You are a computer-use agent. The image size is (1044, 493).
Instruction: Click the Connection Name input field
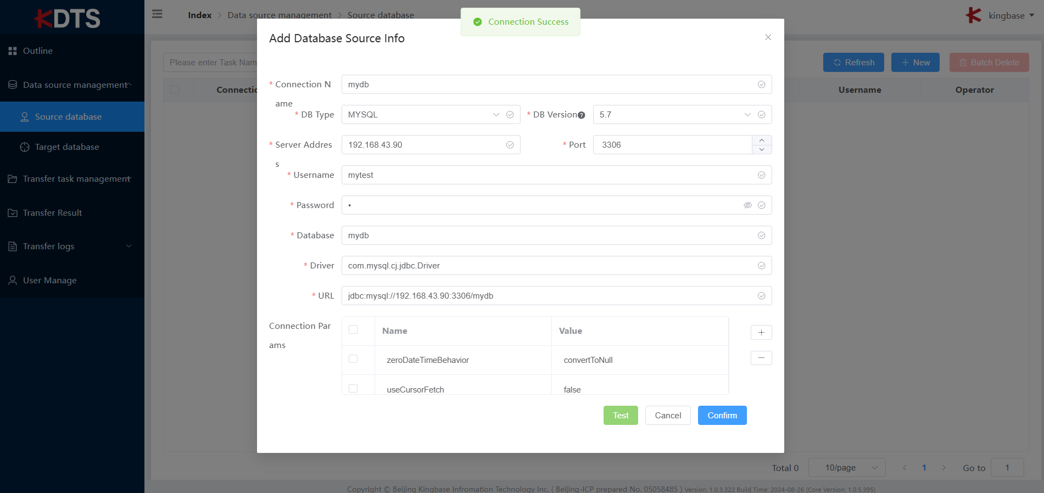(556, 85)
